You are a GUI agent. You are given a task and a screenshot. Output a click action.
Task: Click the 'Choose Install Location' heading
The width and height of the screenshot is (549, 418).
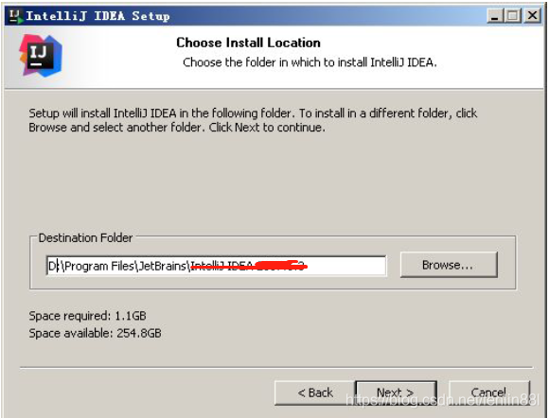[248, 43]
